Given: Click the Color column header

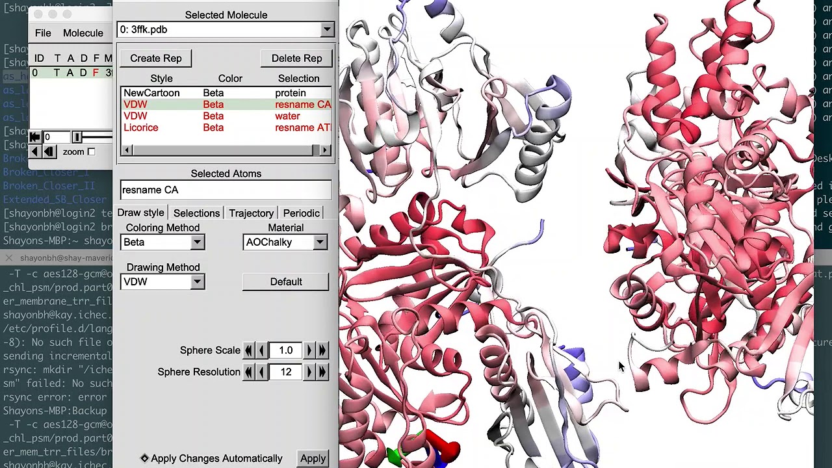Looking at the screenshot, I should [x=230, y=79].
